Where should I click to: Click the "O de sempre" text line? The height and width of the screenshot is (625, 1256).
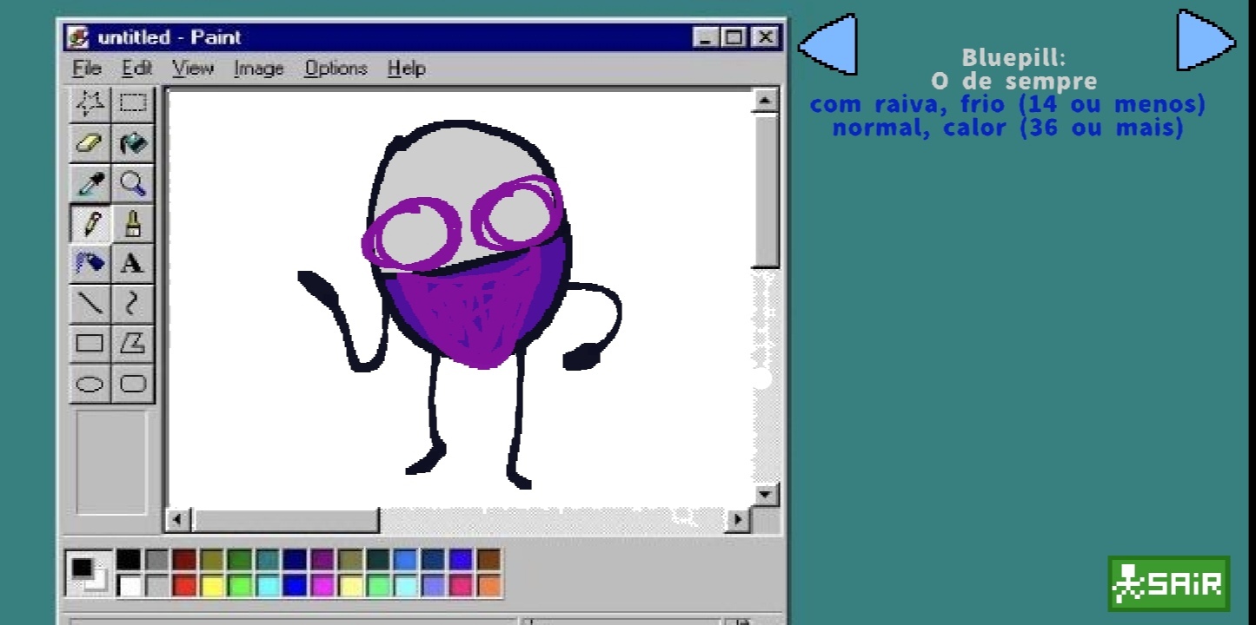tap(1014, 81)
